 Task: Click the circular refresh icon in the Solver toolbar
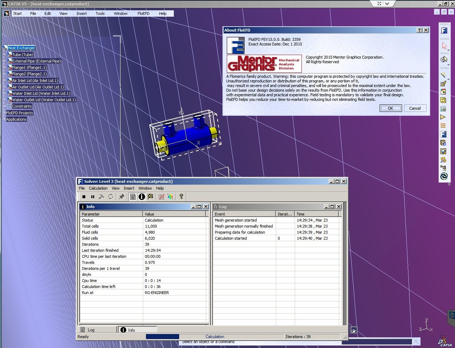click(x=111, y=197)
